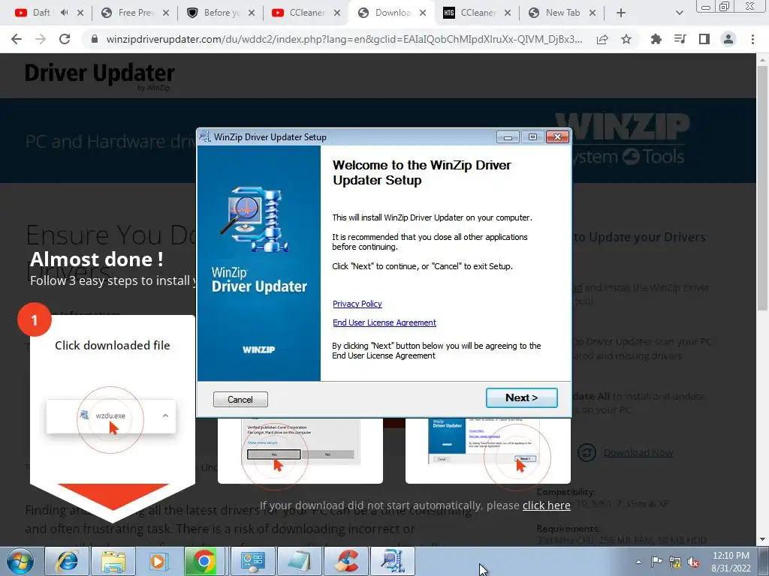The height and width of the screenshot is (576, 769).
Task: Show hidden system tray icons
Action: click(638, 562)
